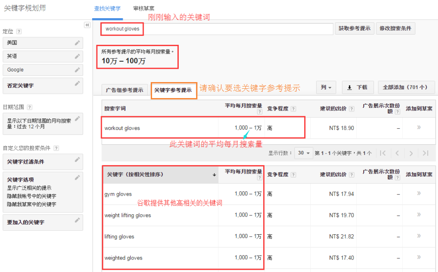Select the gym gloves keyword row text
This screenshot has height=272, width=438.
(x=118, y=194)
